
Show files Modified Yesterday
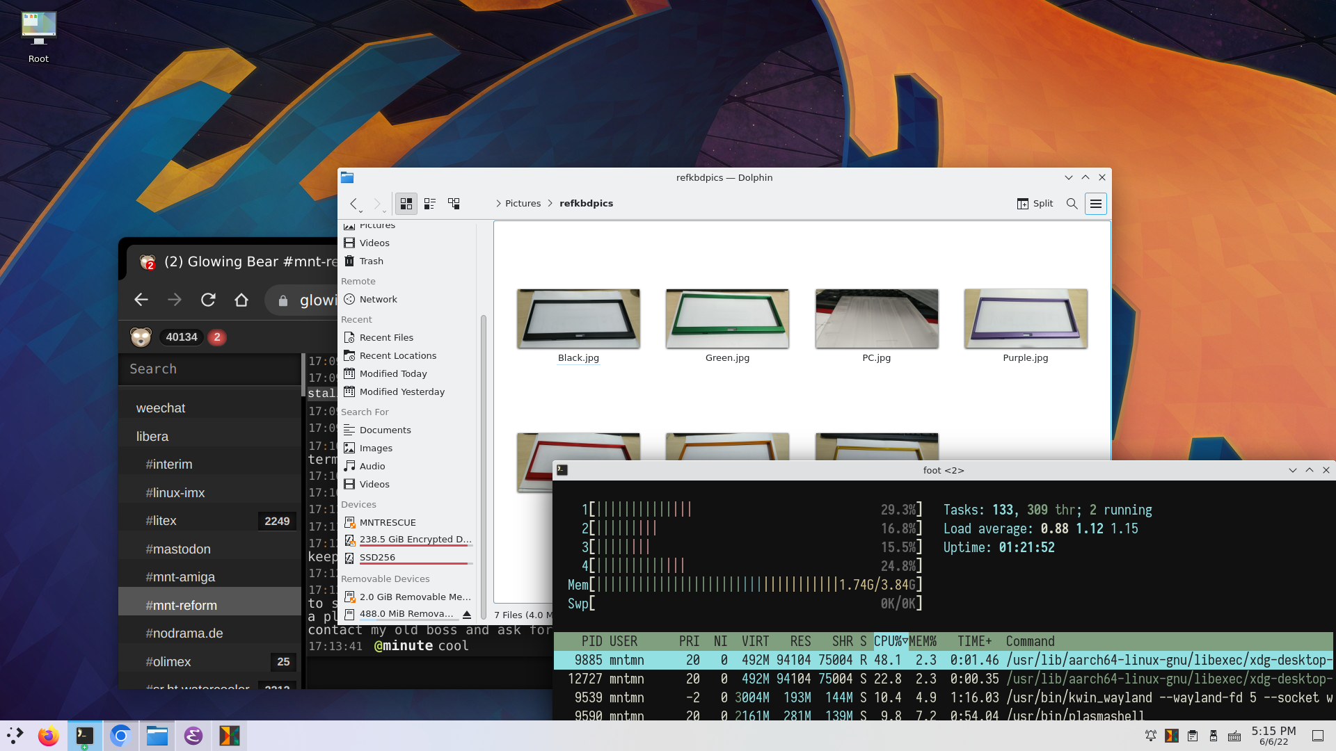tap(407, 391)
